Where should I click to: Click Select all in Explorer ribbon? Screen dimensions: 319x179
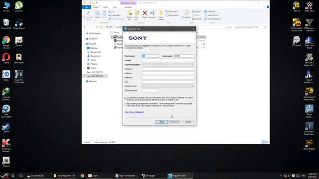pos(210,11)
